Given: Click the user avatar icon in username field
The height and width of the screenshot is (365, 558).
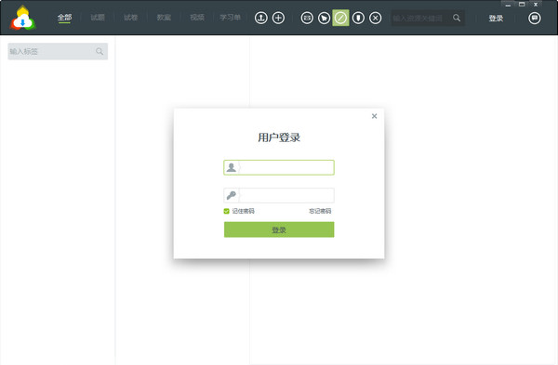Looking at the screenshot, I should click(232, 167).
